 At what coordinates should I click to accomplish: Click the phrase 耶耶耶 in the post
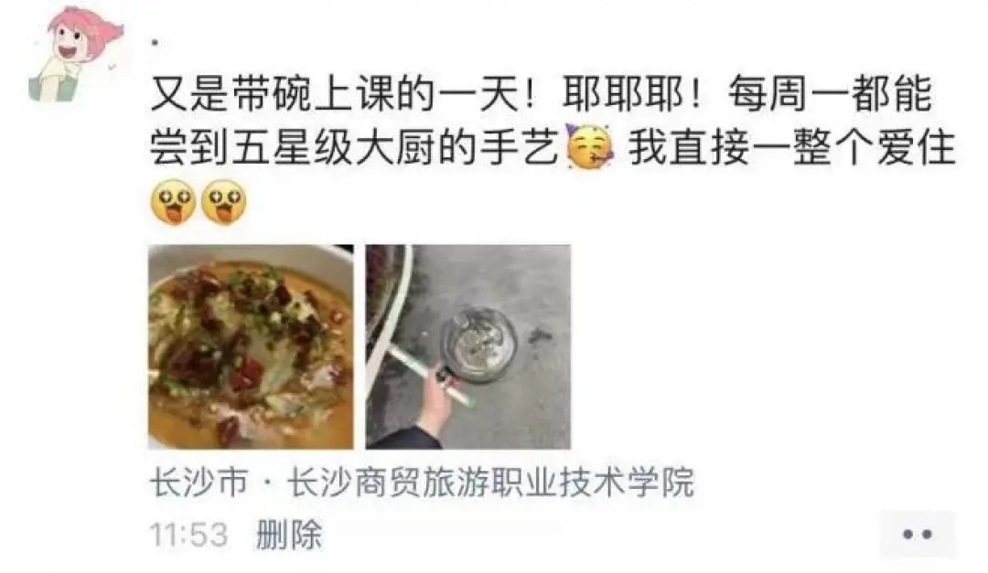click(622, 94)
